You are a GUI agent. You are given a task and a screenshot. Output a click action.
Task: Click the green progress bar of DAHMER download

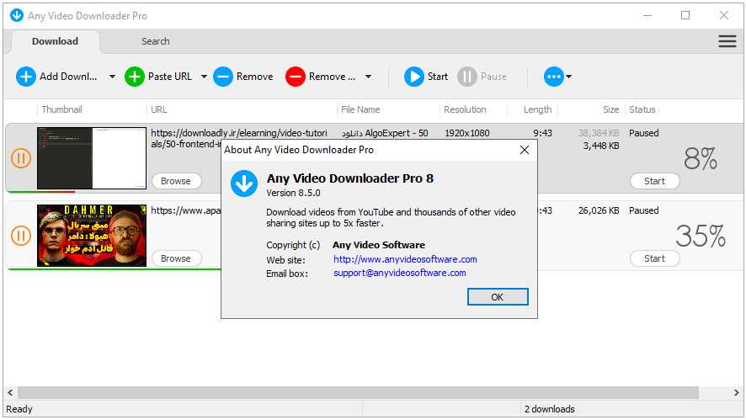(x=115, y=269)
